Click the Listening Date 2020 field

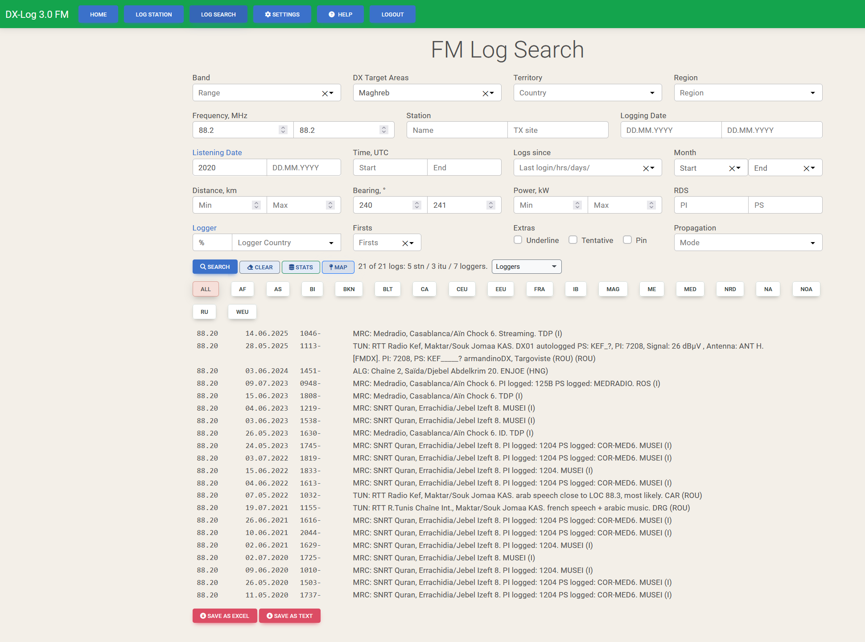[230, 167]
